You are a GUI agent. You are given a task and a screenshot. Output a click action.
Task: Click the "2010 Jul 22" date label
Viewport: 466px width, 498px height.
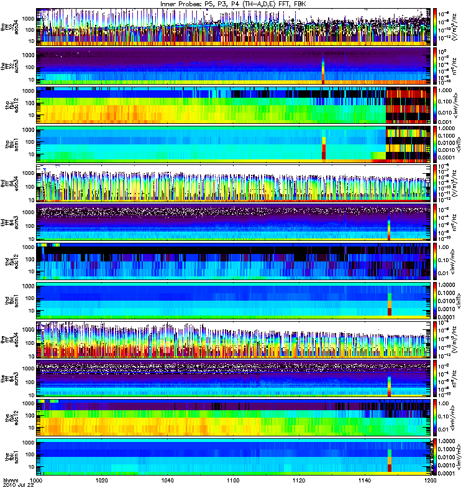(x=19, y=486)
